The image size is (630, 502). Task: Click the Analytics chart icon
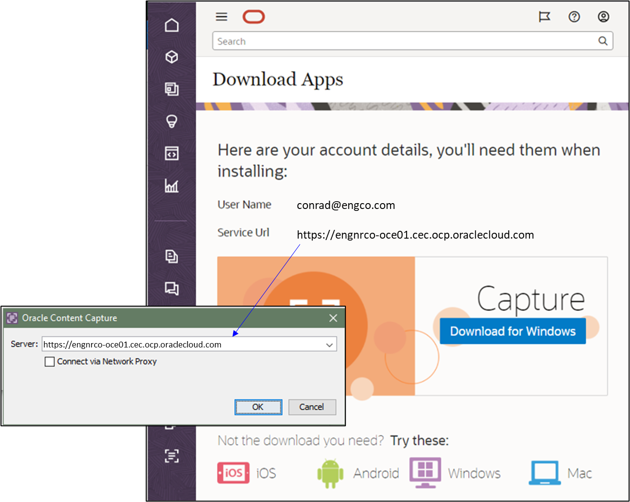(172, 186)
